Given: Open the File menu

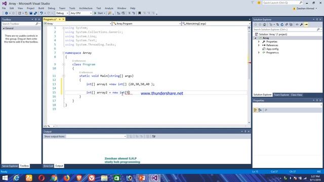Looking at the screenshot, I should pos(4,8).
